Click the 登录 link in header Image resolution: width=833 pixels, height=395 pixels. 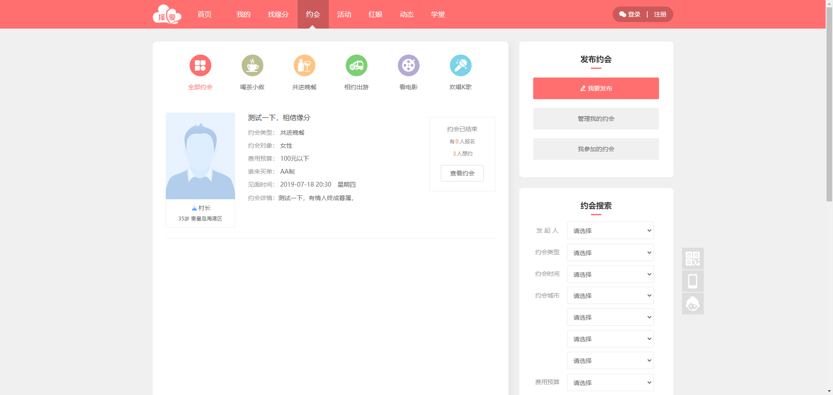pos(633,14)
